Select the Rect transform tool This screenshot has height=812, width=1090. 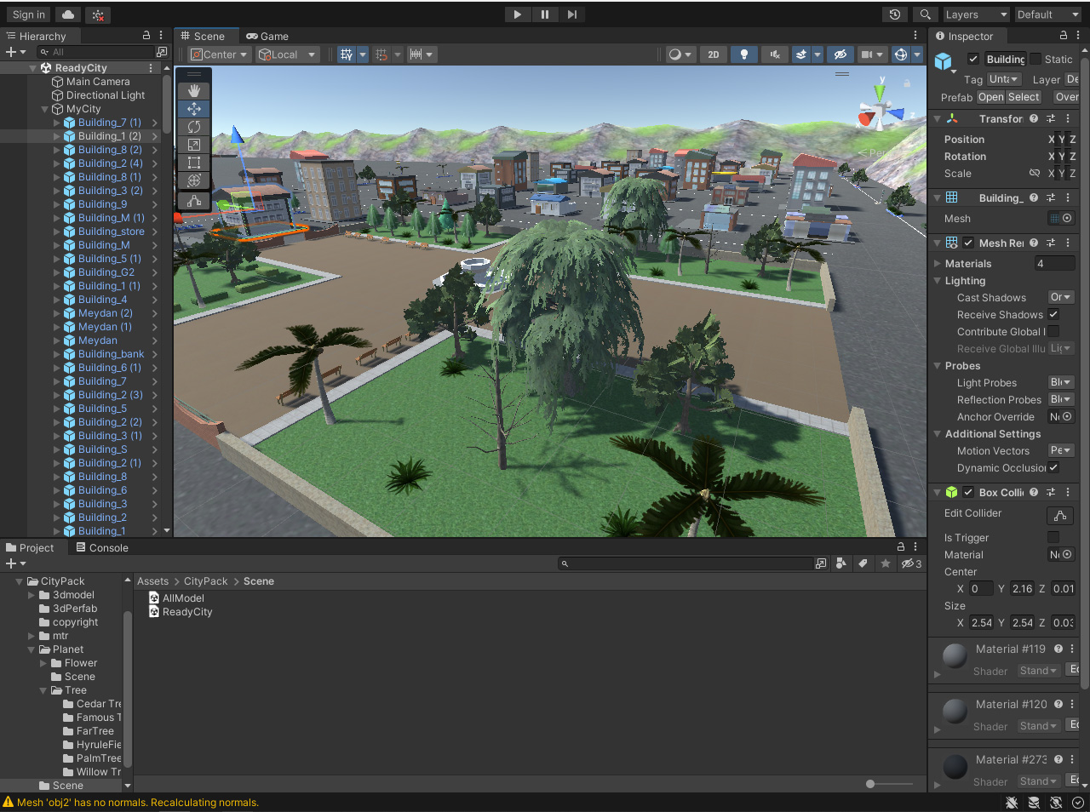(x=194, y=163)
